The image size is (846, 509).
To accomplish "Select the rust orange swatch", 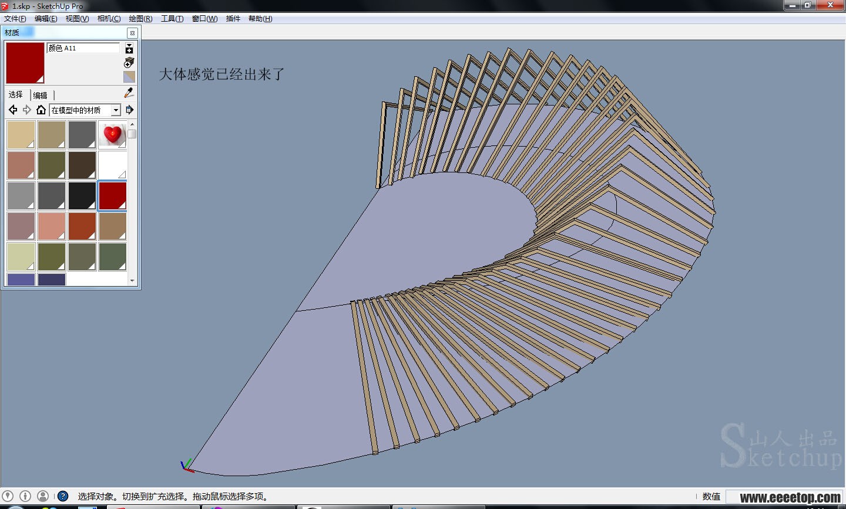I will click(82, 226).
